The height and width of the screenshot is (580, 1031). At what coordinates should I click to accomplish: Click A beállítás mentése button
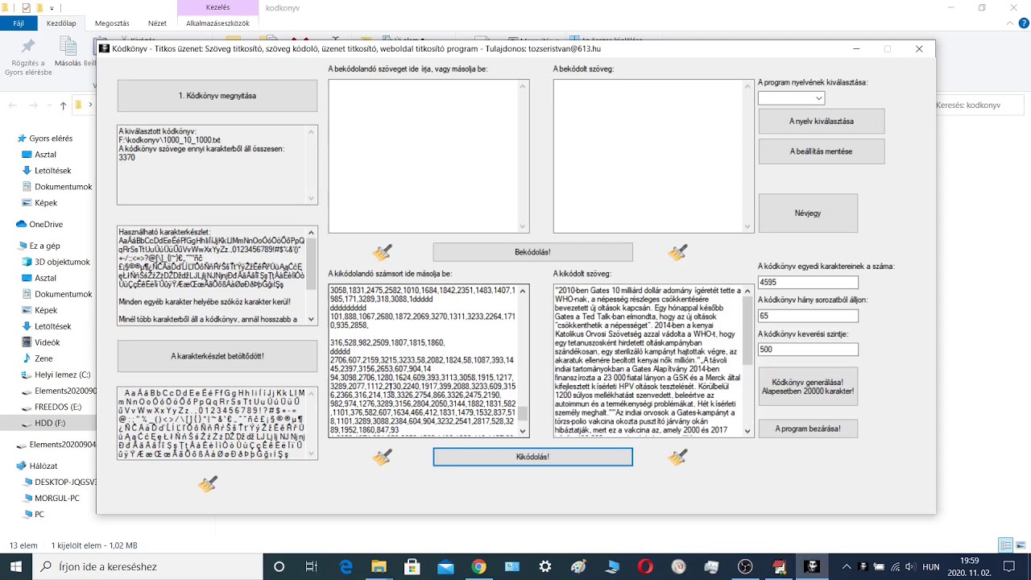coord(822,151)
